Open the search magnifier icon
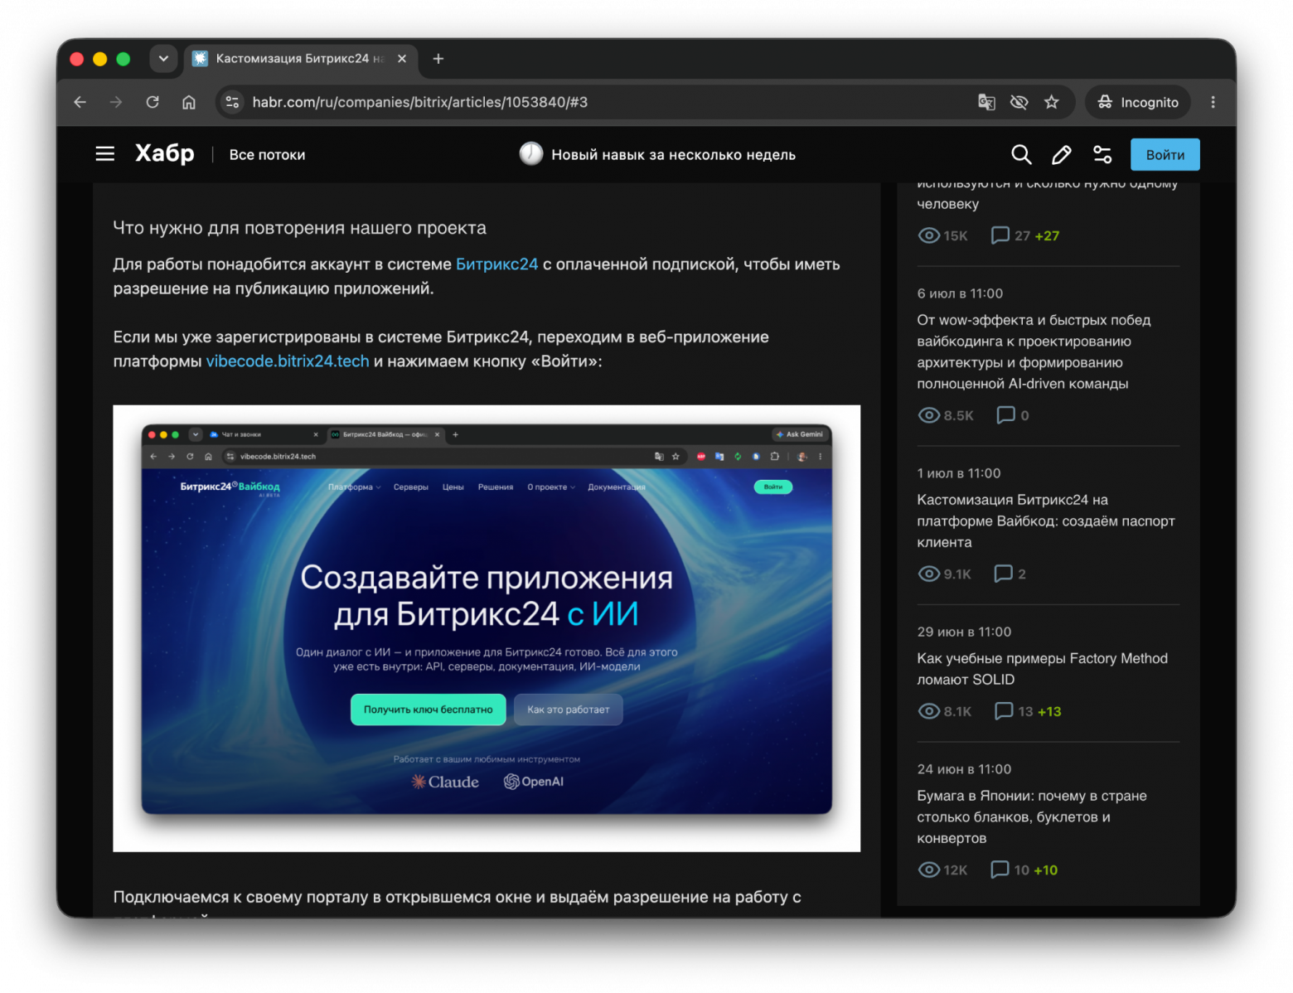Image resolution: width=1293 pixels, height=993 pixels. coord(1021,154)
